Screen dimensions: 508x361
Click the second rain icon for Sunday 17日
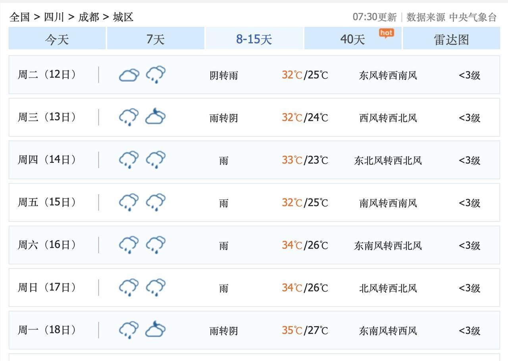pos(156,288)
